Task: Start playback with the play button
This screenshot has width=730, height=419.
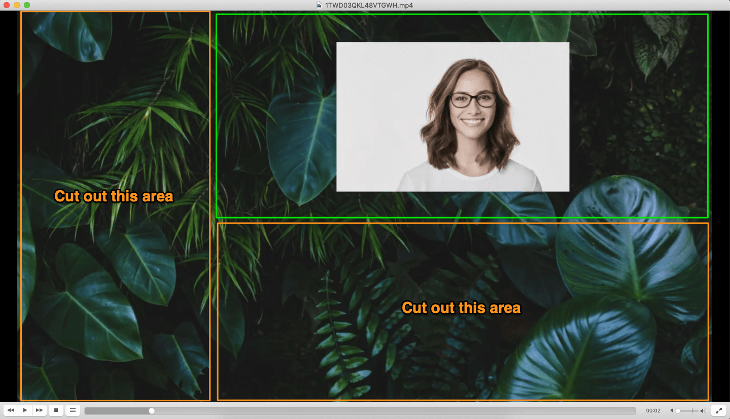Action: point(25,410)
